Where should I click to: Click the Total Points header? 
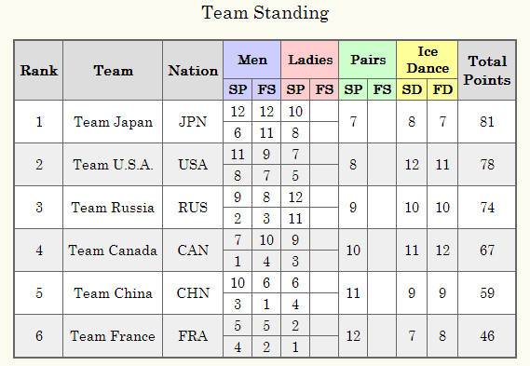[x=487, y=70]
